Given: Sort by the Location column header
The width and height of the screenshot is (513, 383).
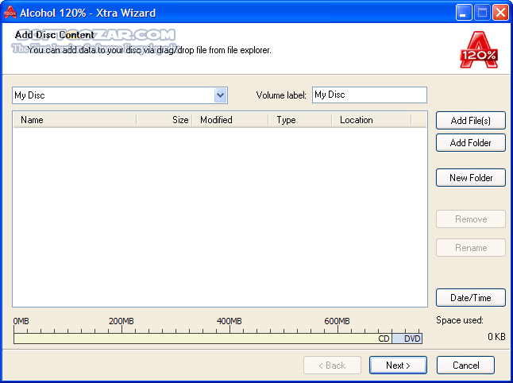Looking at the screenshot, I should (371, 120).
